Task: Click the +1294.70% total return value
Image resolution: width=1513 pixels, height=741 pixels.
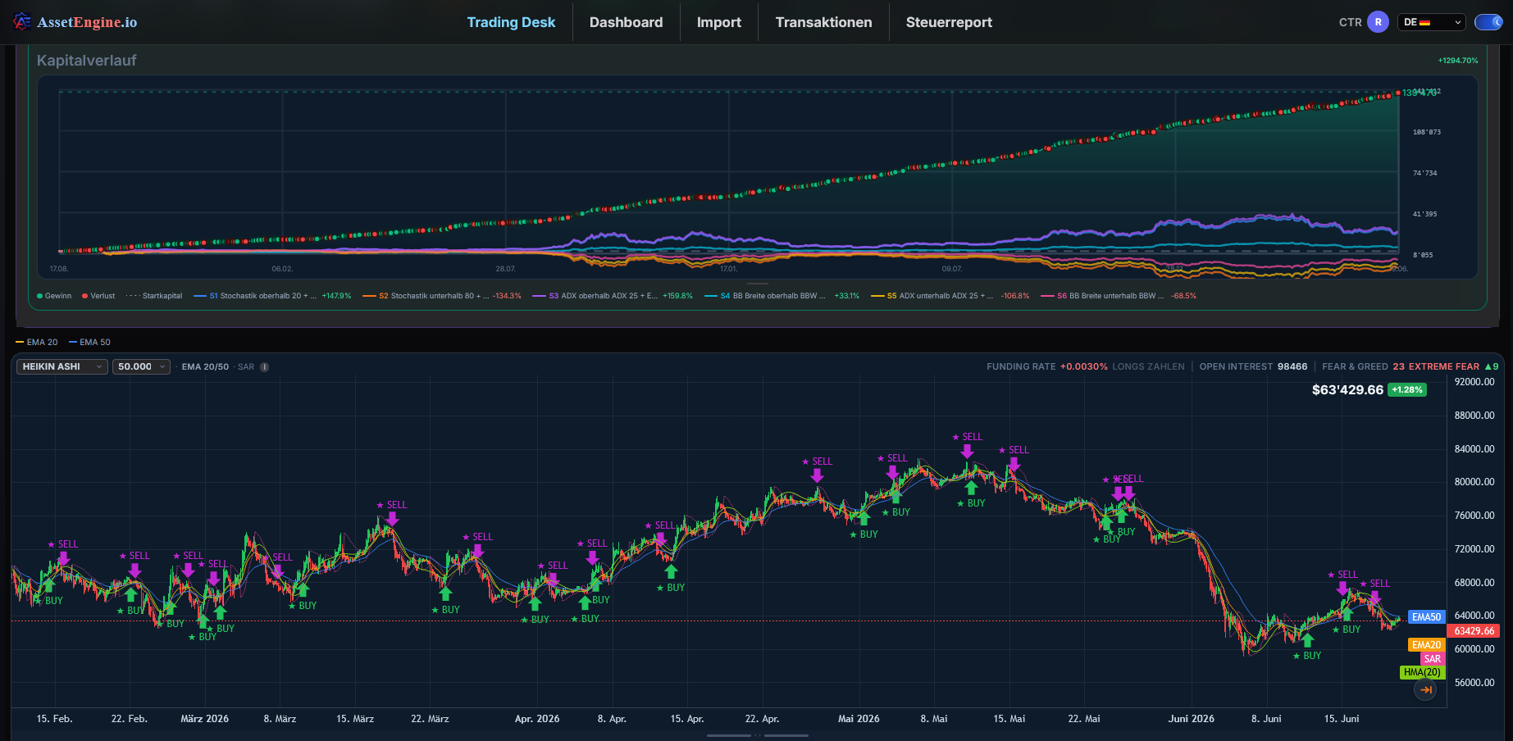Action: pos(1458,61)
